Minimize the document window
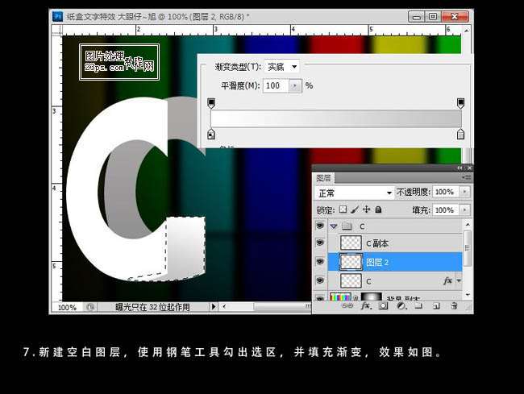524x394 pixels. click(x=417, y=17)
